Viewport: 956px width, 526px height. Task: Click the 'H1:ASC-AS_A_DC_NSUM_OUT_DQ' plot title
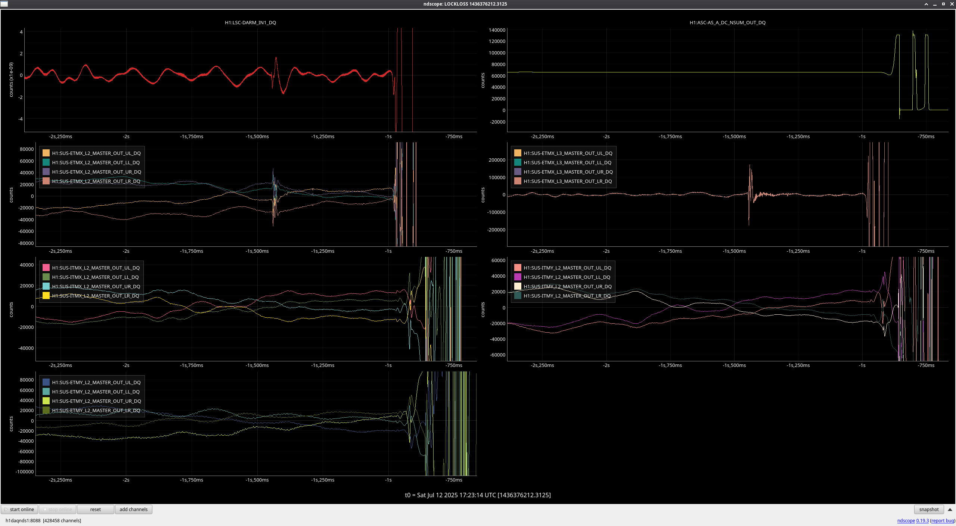727,22
